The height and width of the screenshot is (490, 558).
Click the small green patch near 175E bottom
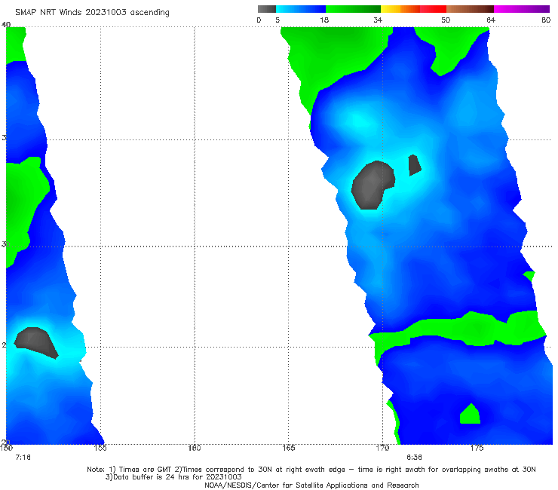pyautogui.click(x=470, y=415)
